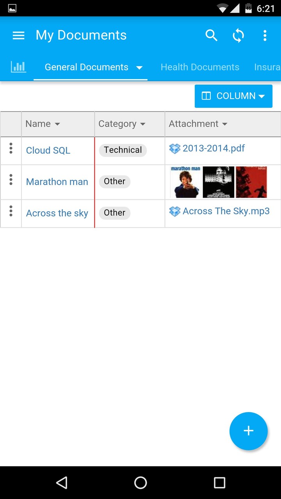Switch to the Insurance tab
This screenshot has height=499, width=281.
tap(268, 67)
